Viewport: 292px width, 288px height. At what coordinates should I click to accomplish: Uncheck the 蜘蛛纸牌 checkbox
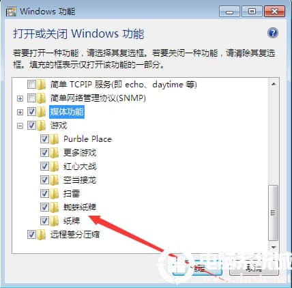click(x=44, y=207)
